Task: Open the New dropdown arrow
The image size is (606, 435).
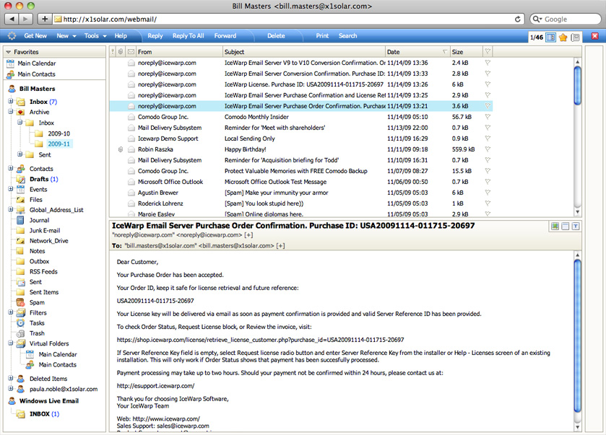Action: click(x=75, y=35)
